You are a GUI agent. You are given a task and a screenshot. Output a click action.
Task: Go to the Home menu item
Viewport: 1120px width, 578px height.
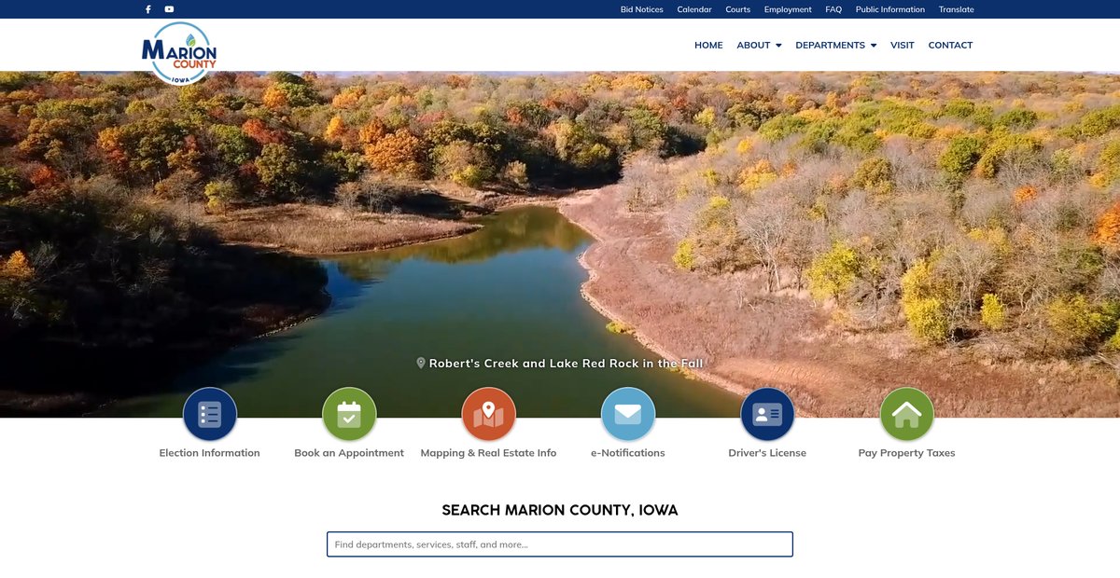[708, 45]
